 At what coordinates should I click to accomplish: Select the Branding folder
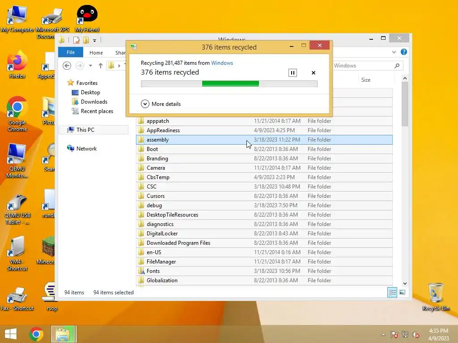(x=264, y=159)
